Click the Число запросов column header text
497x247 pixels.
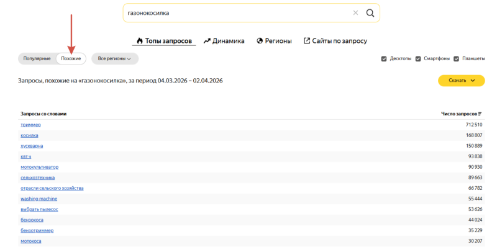(x=459, y=114)
